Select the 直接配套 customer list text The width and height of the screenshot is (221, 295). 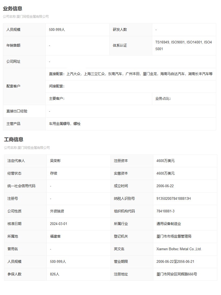(131, 74)
